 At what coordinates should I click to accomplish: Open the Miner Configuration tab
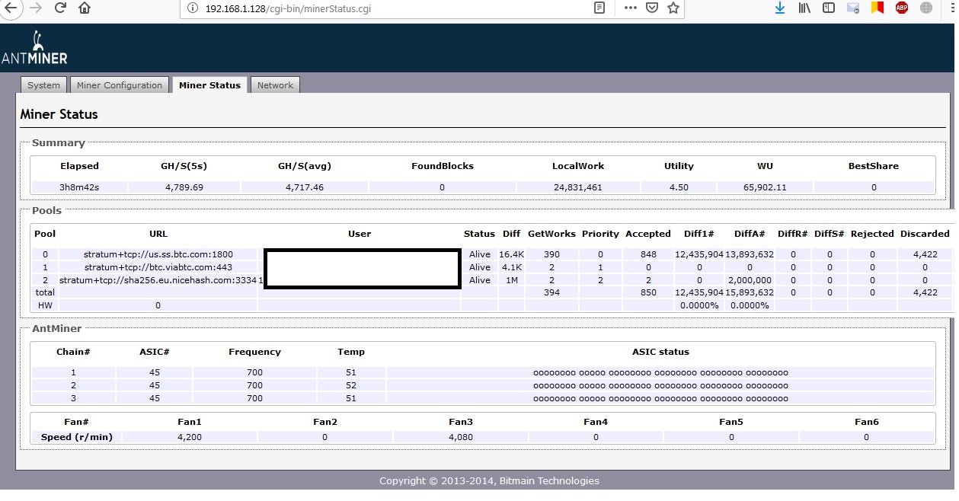120,85
